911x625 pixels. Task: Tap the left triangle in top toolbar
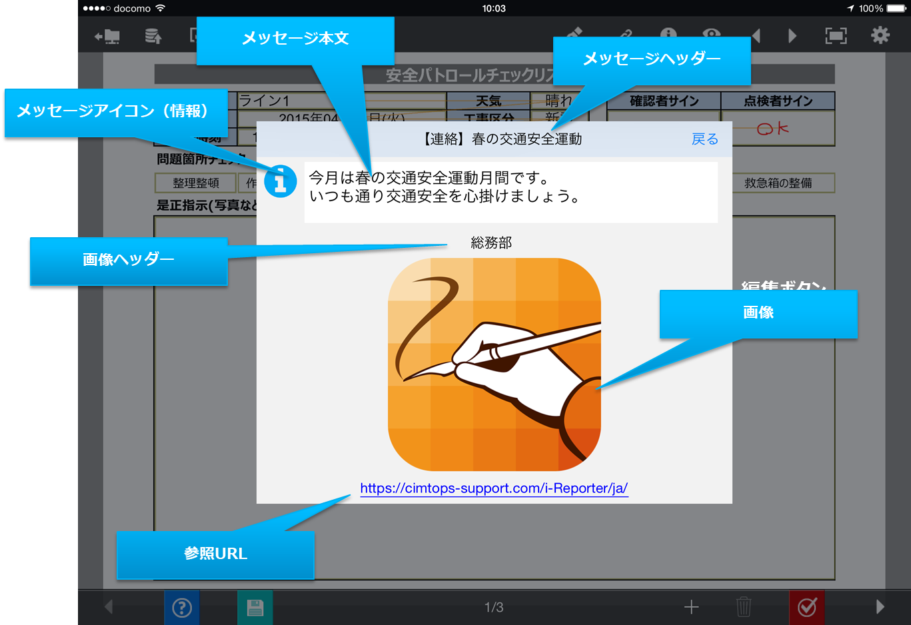tap(756, 36)
